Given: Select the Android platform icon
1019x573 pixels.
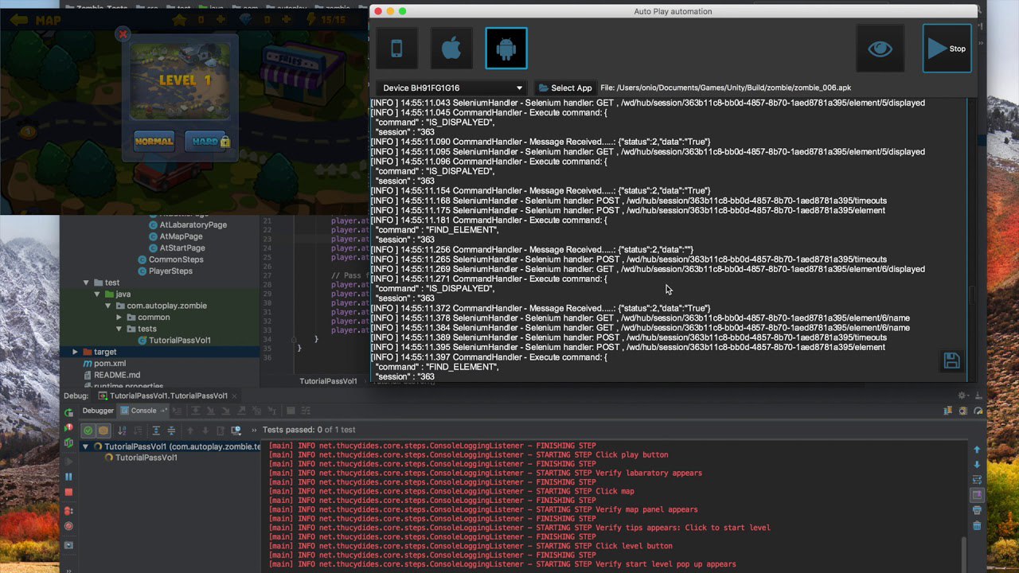Looking at the screenshot, I should (x=506, y=49).
